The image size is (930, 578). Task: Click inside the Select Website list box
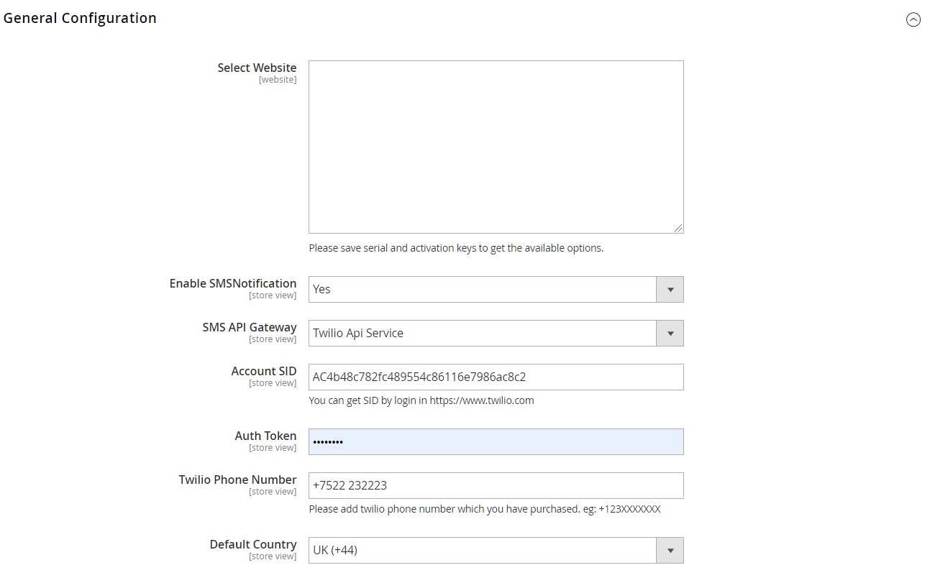click(x=496, y=147)
